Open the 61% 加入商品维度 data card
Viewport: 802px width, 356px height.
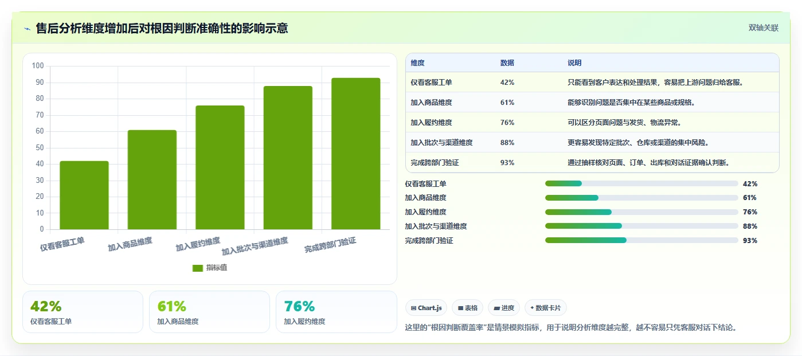[209, 312]
